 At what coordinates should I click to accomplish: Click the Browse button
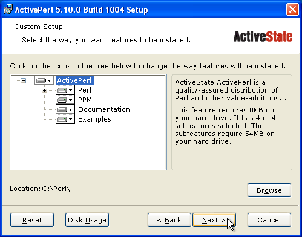269,190
